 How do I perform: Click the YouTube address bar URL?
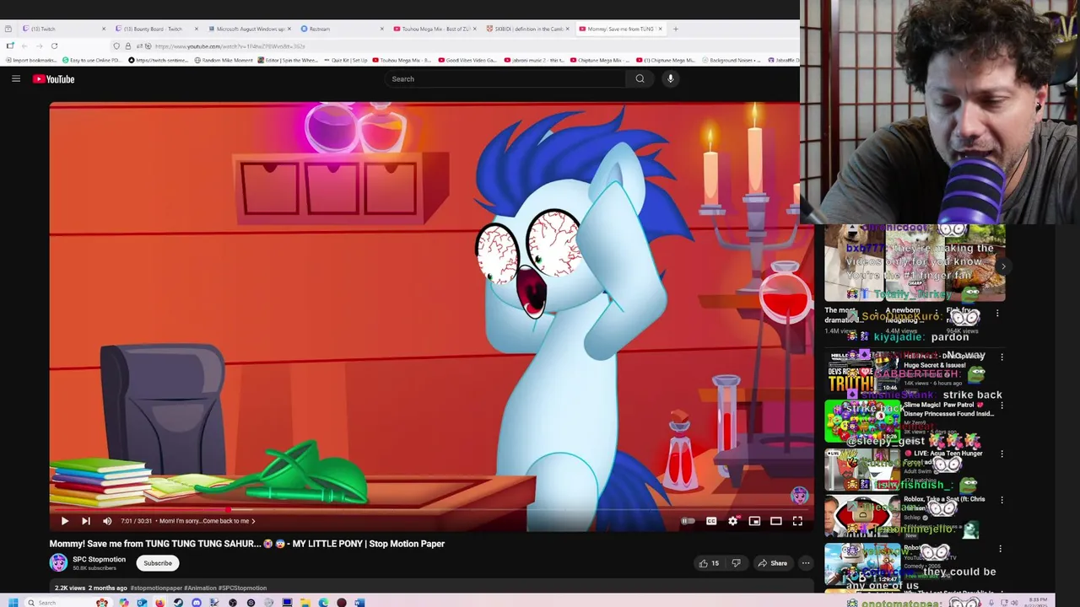pyautogui.click(x=229, y=46)
